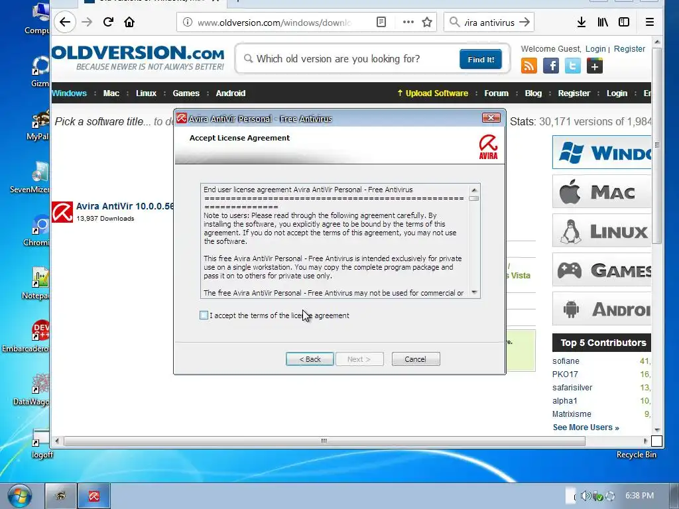Viewport: 679px width, 509px height.
Task: Submit Firefox search with arrow
Action: click(x=525, y=22)
